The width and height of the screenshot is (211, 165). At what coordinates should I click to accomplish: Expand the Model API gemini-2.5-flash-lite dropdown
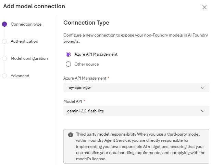[x=136, y=111]
